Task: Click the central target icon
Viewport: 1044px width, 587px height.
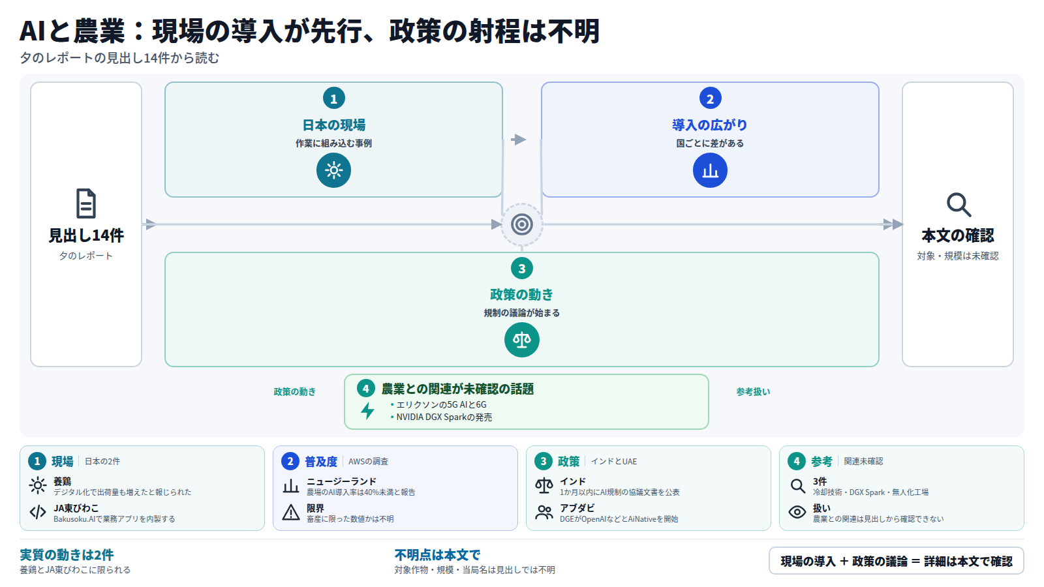Action: (521, 224)
